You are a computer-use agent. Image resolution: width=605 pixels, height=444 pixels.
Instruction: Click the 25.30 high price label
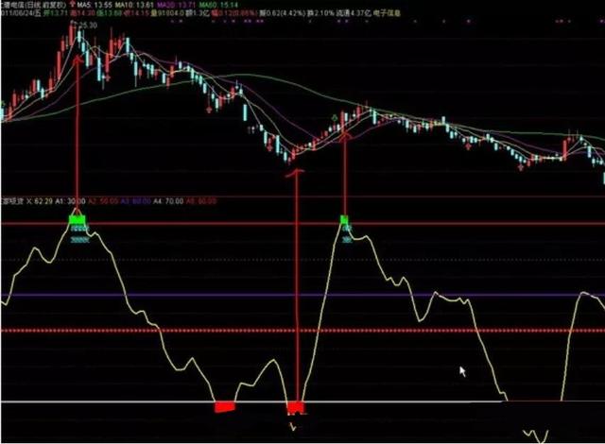[88, 26]
